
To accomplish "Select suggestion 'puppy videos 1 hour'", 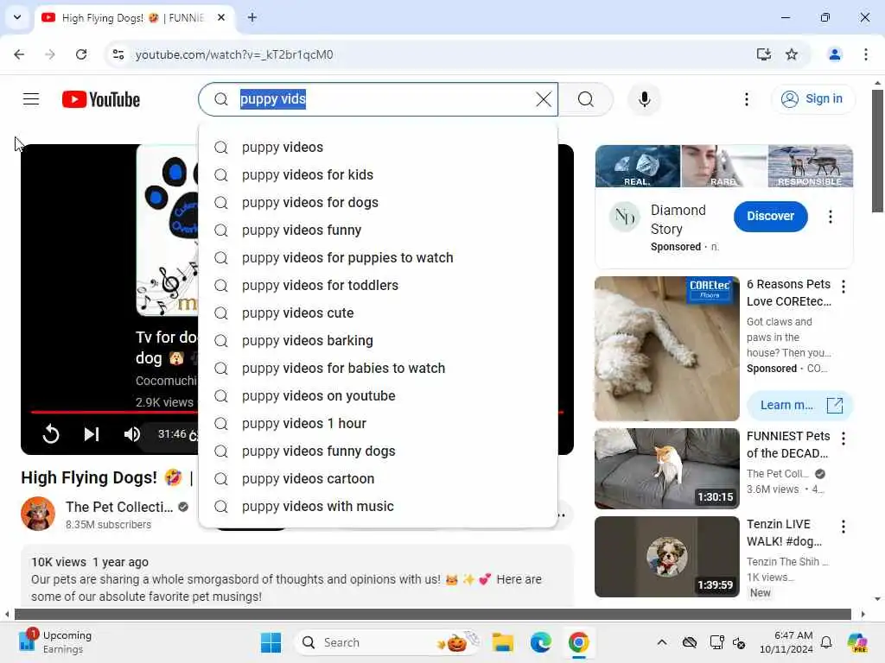I will (x=379, y=423).
